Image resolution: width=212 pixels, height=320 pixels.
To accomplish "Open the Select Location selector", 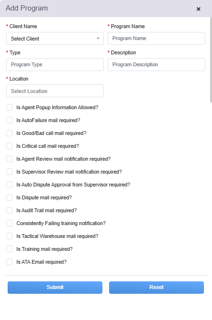I will pyautogui.click(x=55, y=91).
